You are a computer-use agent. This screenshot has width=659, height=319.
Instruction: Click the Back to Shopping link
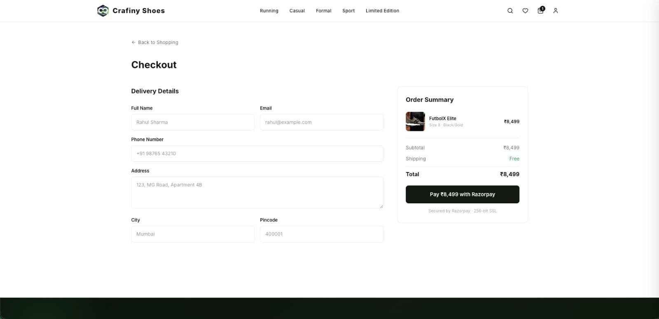tap(155, 42)
